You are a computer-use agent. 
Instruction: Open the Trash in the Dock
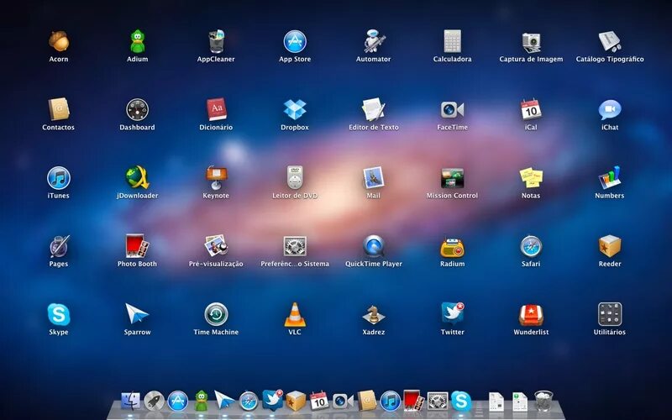[x=543, y=402]
